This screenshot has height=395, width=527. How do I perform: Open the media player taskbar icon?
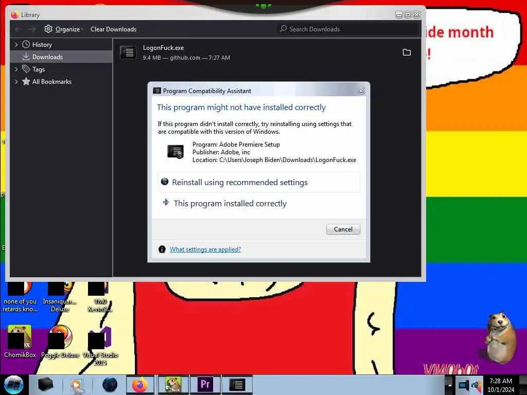click(x=77, y=385)
